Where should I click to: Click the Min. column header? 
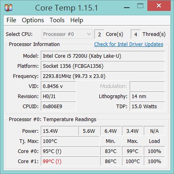111,141
